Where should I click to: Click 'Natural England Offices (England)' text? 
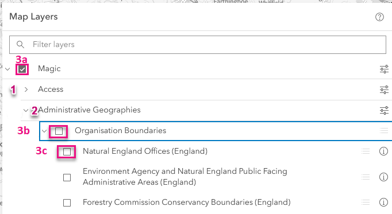pos(145,151)
